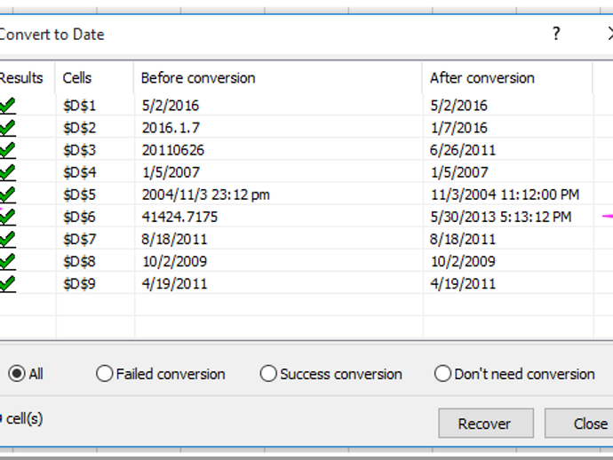Click the 6/26/2011 converted date
613x460 pixels.
[x=463, y=150]
